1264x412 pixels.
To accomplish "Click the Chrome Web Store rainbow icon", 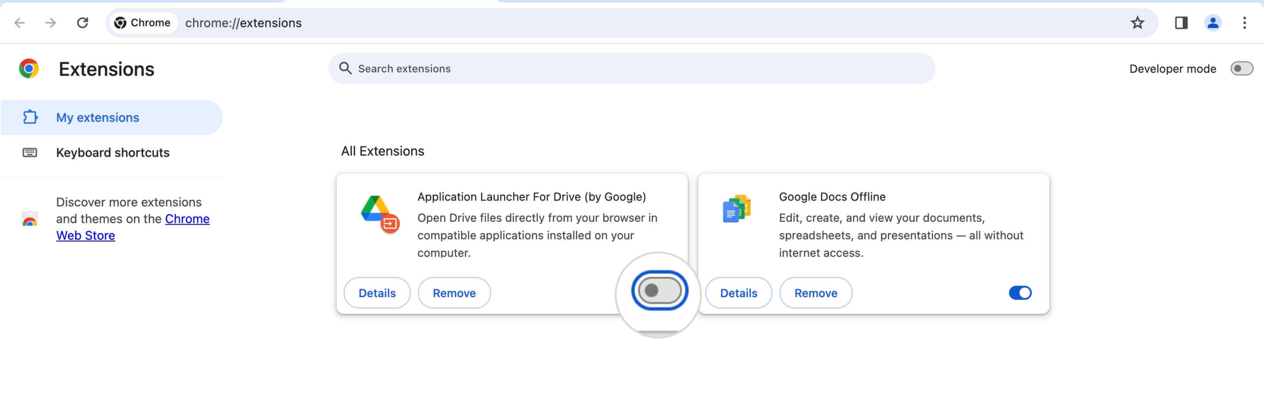I will coord(30,219).
